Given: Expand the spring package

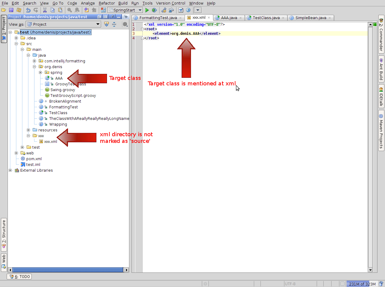Looking at the screenshot, I should [x=40, y=72].
